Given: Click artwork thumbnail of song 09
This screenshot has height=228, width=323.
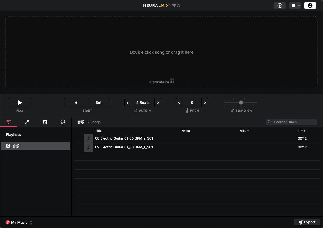Looking at the screenshot, I should click(x=89, y=147).
